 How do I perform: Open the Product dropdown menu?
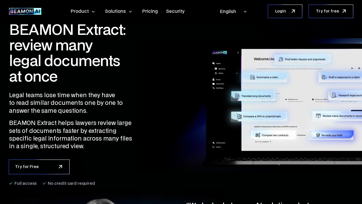click(83, 11)
